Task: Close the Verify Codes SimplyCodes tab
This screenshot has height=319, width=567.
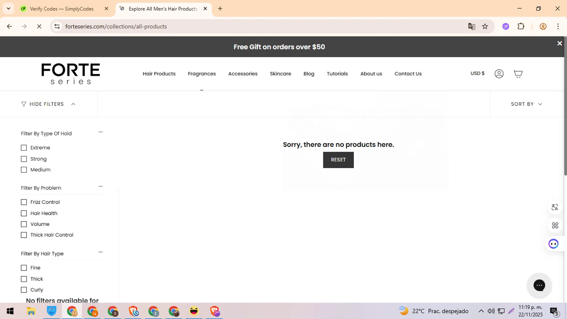Action: pos(106,9)
